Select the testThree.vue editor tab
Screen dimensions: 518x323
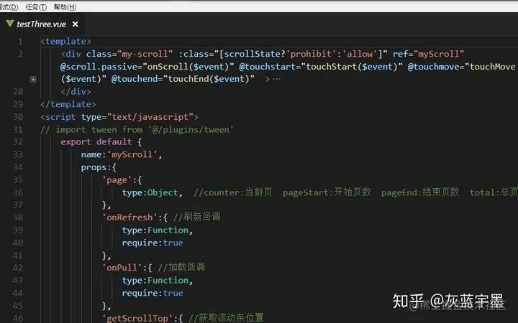(42, 24)
